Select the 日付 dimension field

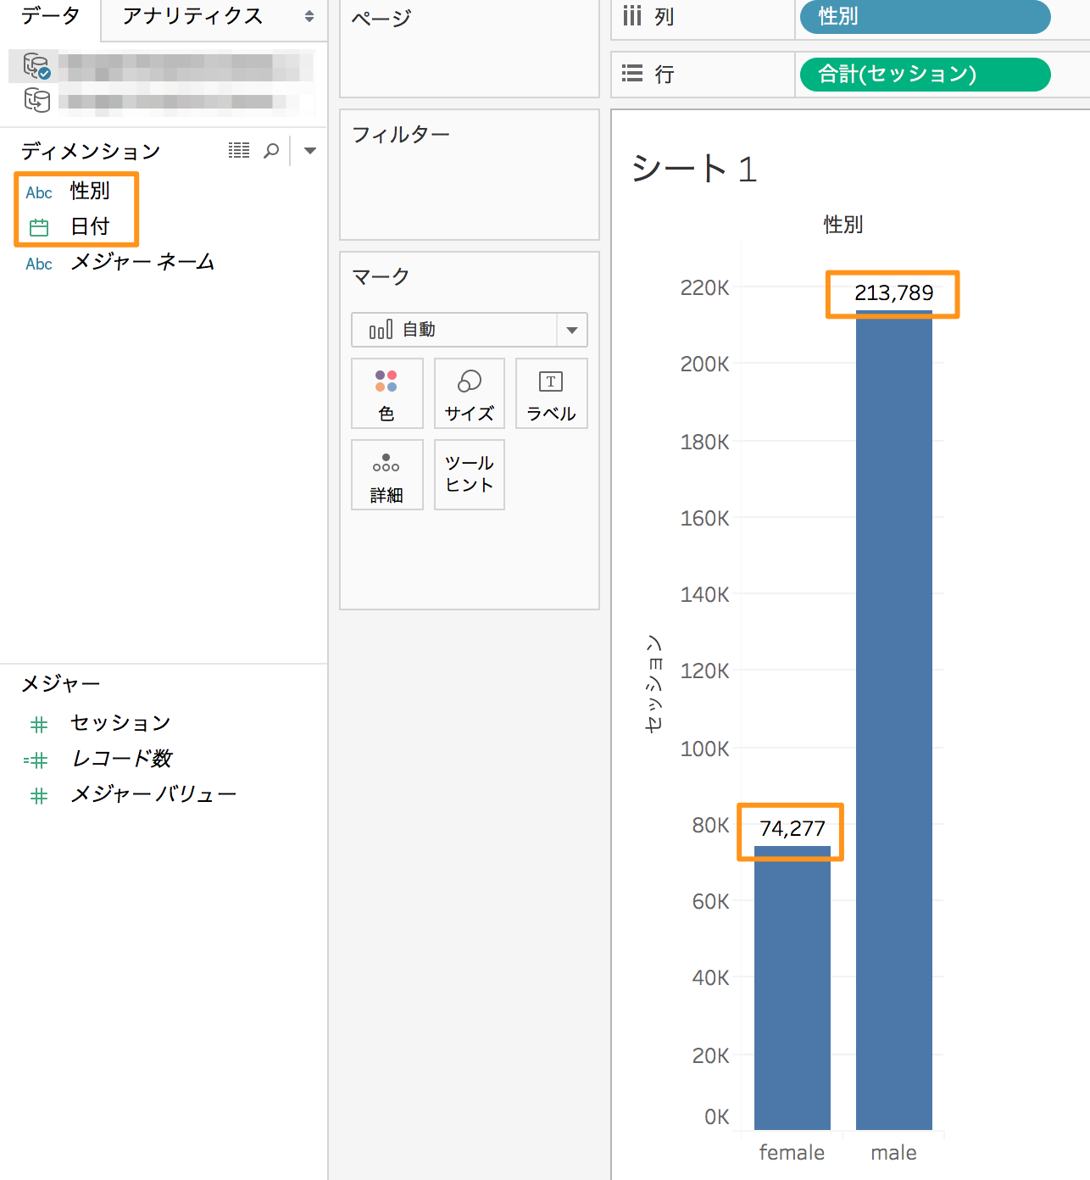click(x=90, y=226)
